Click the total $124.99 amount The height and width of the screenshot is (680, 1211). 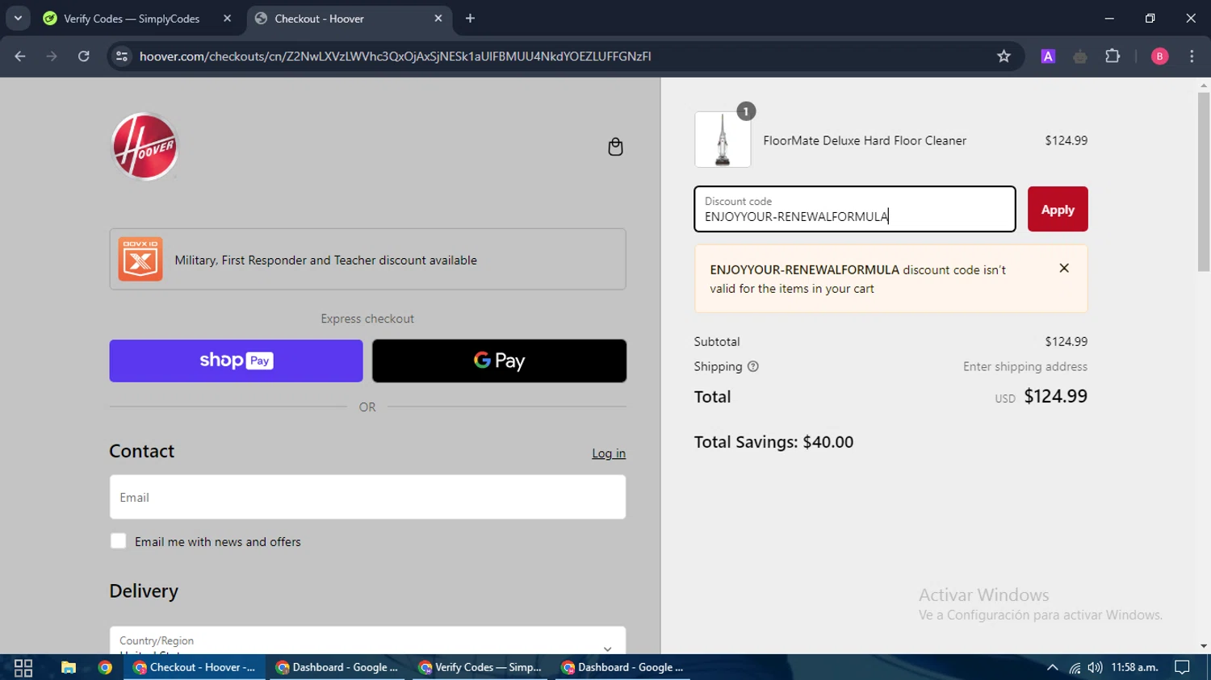click(x=1055, y=396)
